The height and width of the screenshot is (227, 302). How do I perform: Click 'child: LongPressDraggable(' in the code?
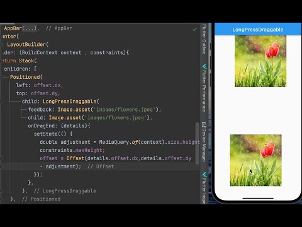click(x=60, y=102)
